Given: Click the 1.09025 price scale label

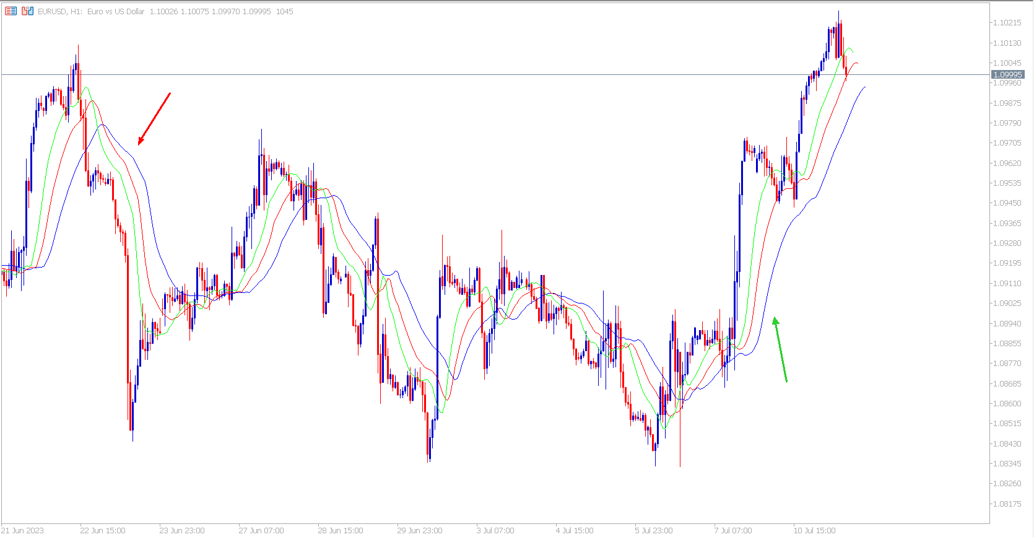Looking at the screenshot, I should coord(1007,303).
